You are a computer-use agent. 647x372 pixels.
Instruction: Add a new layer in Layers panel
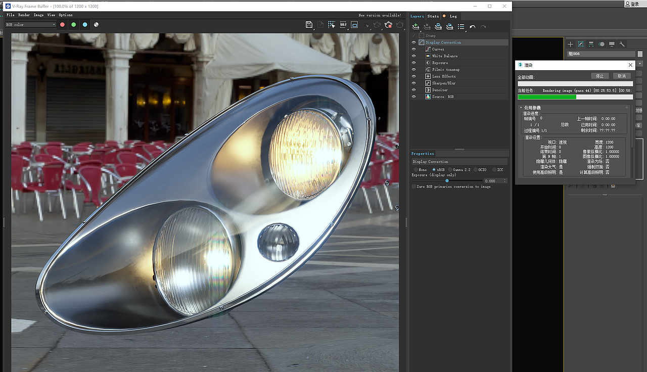coord(416,26)
